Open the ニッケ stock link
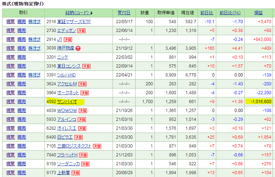275x177 pixels. click(63, 57)
